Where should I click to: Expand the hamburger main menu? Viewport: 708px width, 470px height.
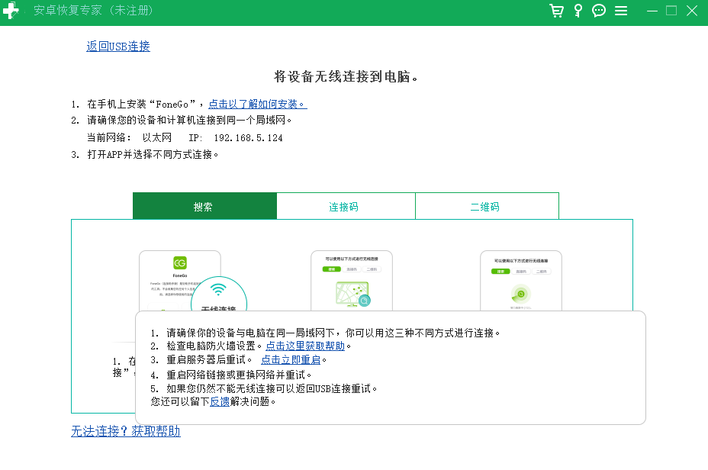click(621, 11)
